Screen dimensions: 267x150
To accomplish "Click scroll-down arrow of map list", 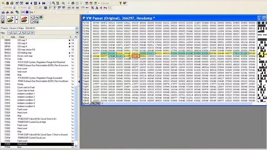I will (76, 146).
